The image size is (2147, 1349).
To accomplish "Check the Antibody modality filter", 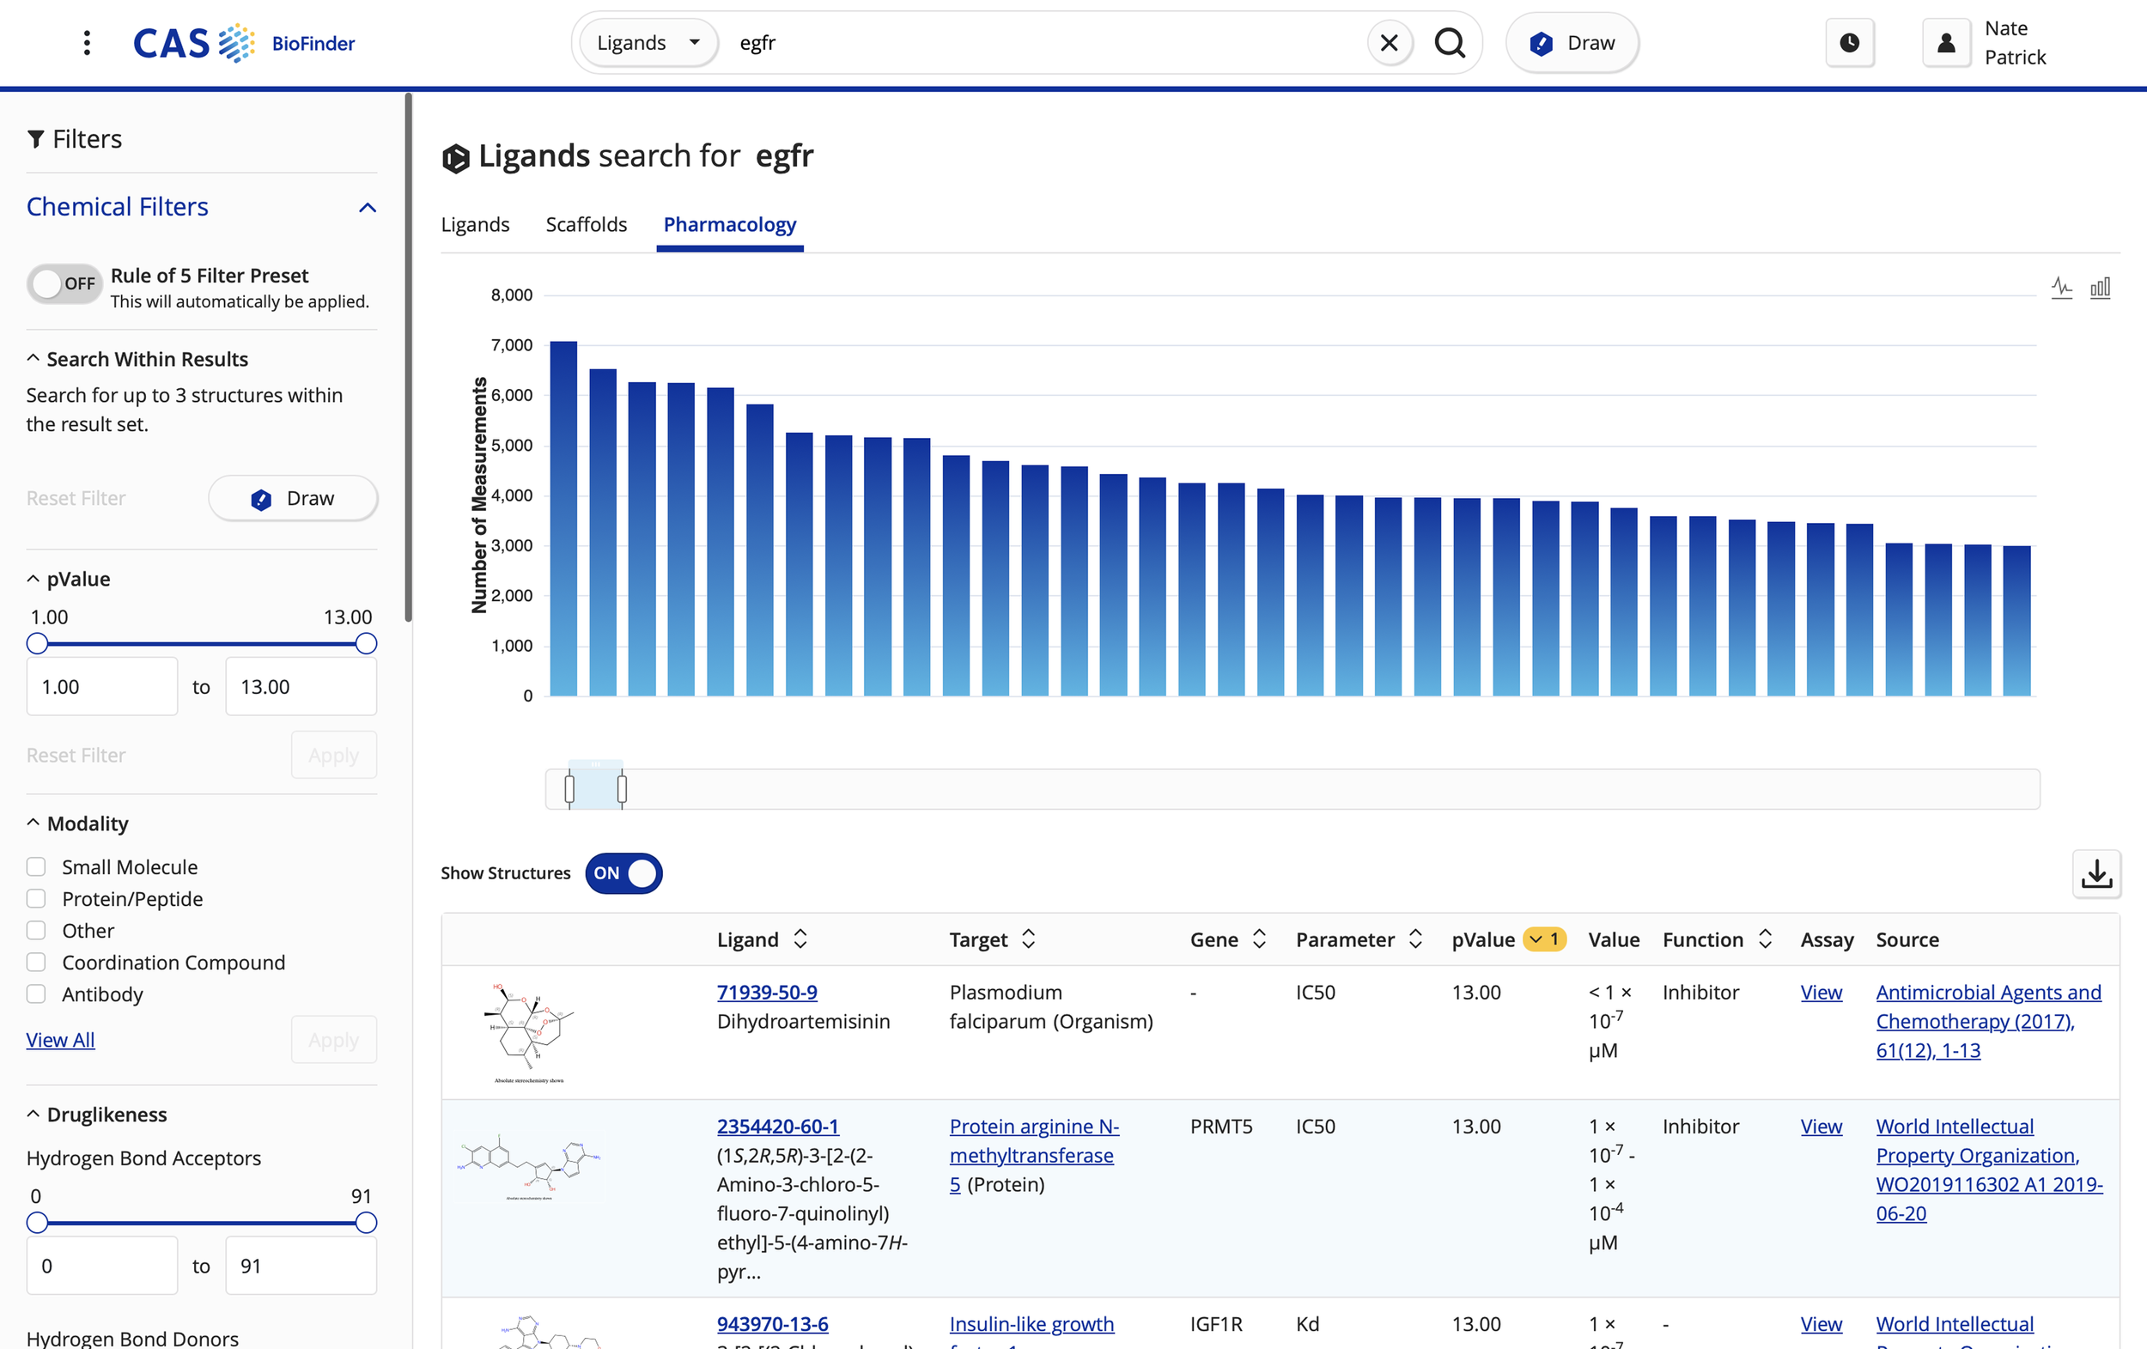I will (x=37, y=994).
